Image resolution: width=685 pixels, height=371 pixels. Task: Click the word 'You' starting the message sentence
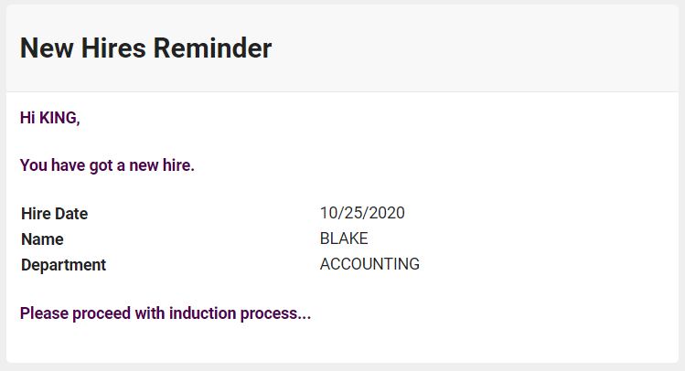33,166
